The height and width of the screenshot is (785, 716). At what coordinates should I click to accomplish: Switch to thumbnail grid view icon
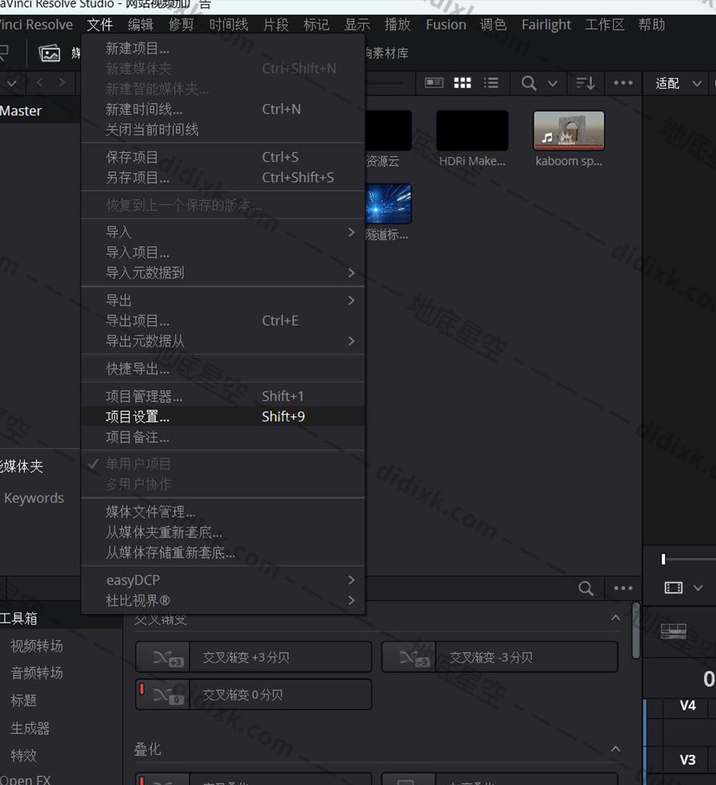click(x=462, y=83)
